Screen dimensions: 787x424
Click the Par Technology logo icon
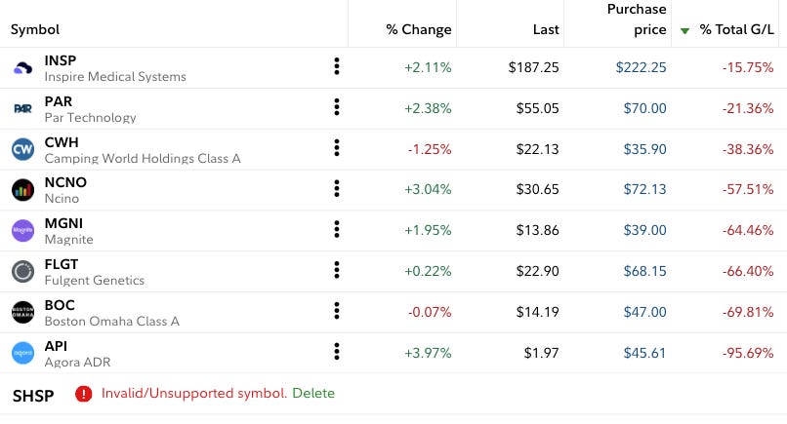point(22,108)
